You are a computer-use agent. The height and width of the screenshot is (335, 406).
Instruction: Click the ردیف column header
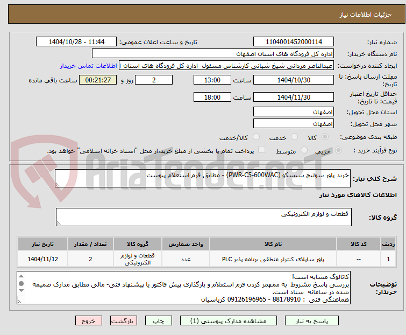pyautogui.click(x=388, y=244)
